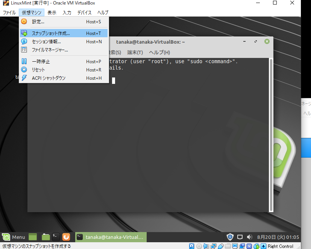Open the ファイル menu in VirtualBox
The width and height of the screenshot is (311, 249).
tap(9, 12)
